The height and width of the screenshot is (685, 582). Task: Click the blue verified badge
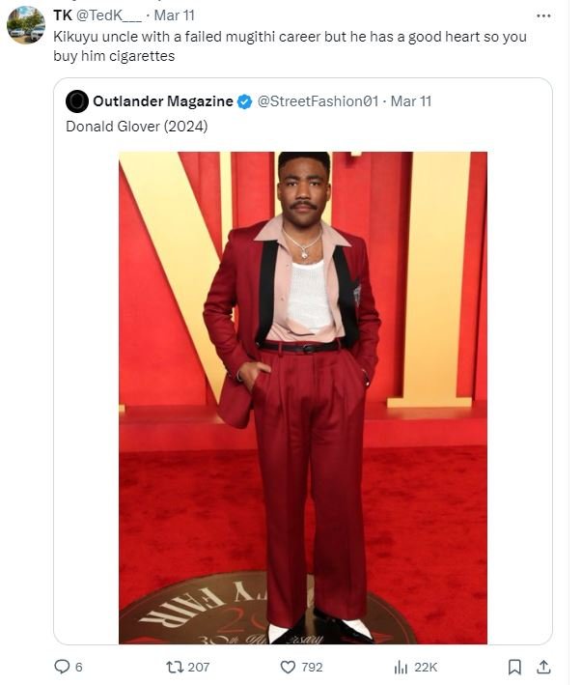point(245,101)
